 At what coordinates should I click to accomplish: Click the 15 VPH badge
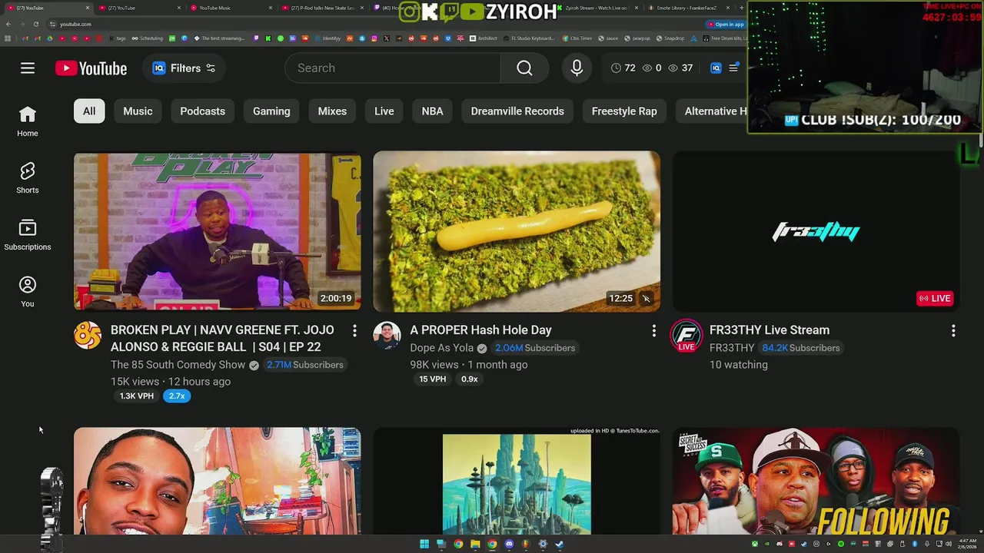click(433, 379)
